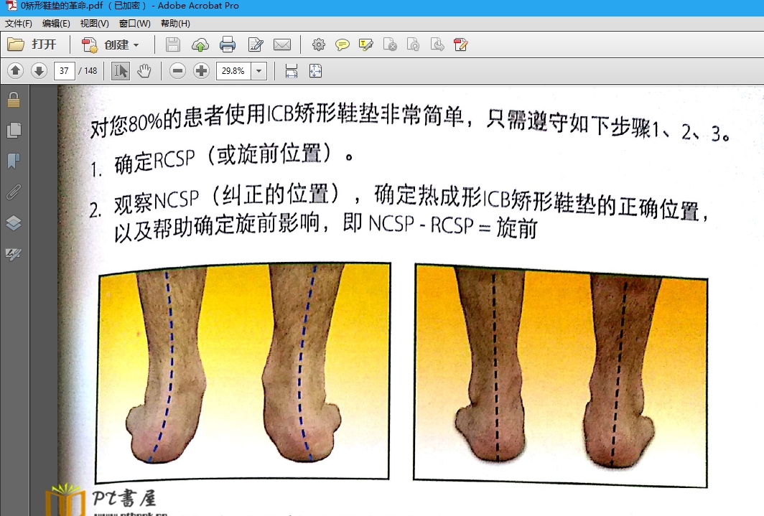Open the 帮助(H) menu
This screenshot has height=516, width=764.
tap(175, 24)
